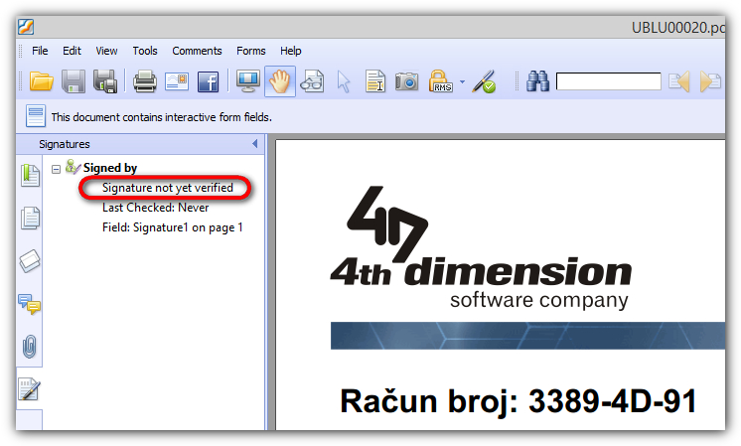Open the Forms menu
The width and height of the screenshot is (741, 446).
(x=251, y=51)
